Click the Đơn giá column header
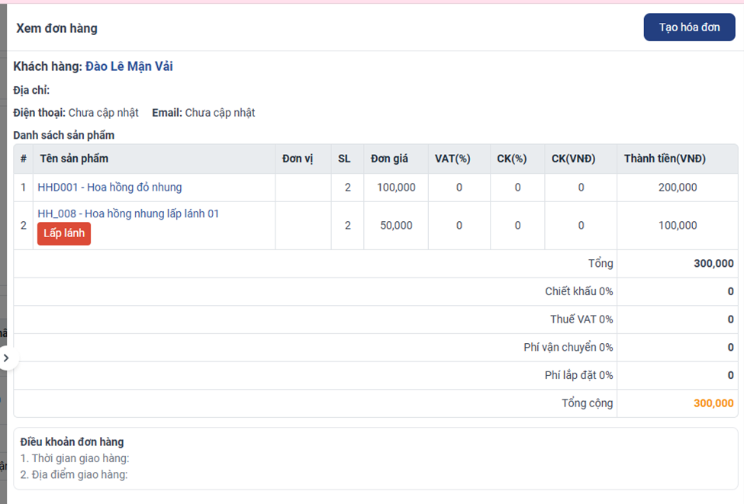The height and width of the screenshot is (504, 744). (x=389, y=159)
